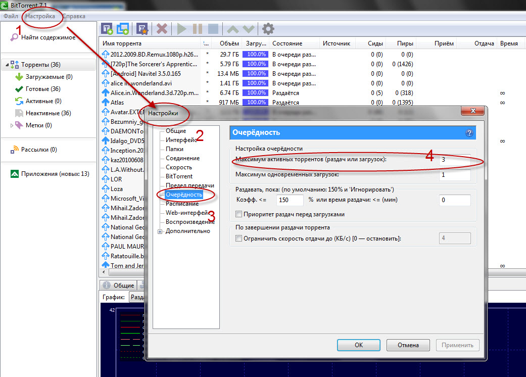Click the BitTorrent logo in the title bar

(x=4, y=5)
